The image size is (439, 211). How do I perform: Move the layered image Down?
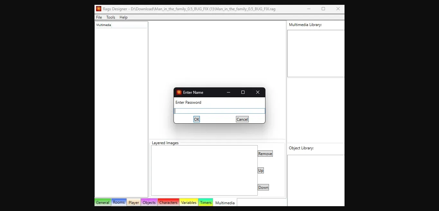263,188
